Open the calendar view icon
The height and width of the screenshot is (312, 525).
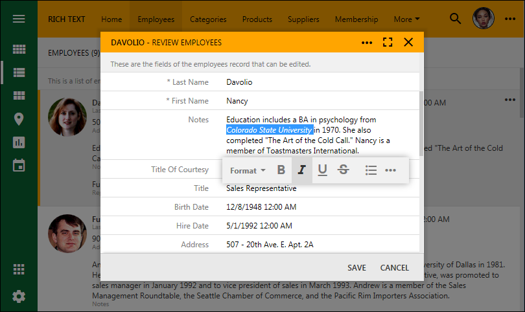[x=19, y=165]
